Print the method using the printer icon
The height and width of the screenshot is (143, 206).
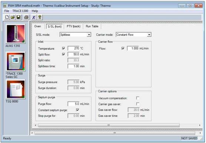coord(26,17)
